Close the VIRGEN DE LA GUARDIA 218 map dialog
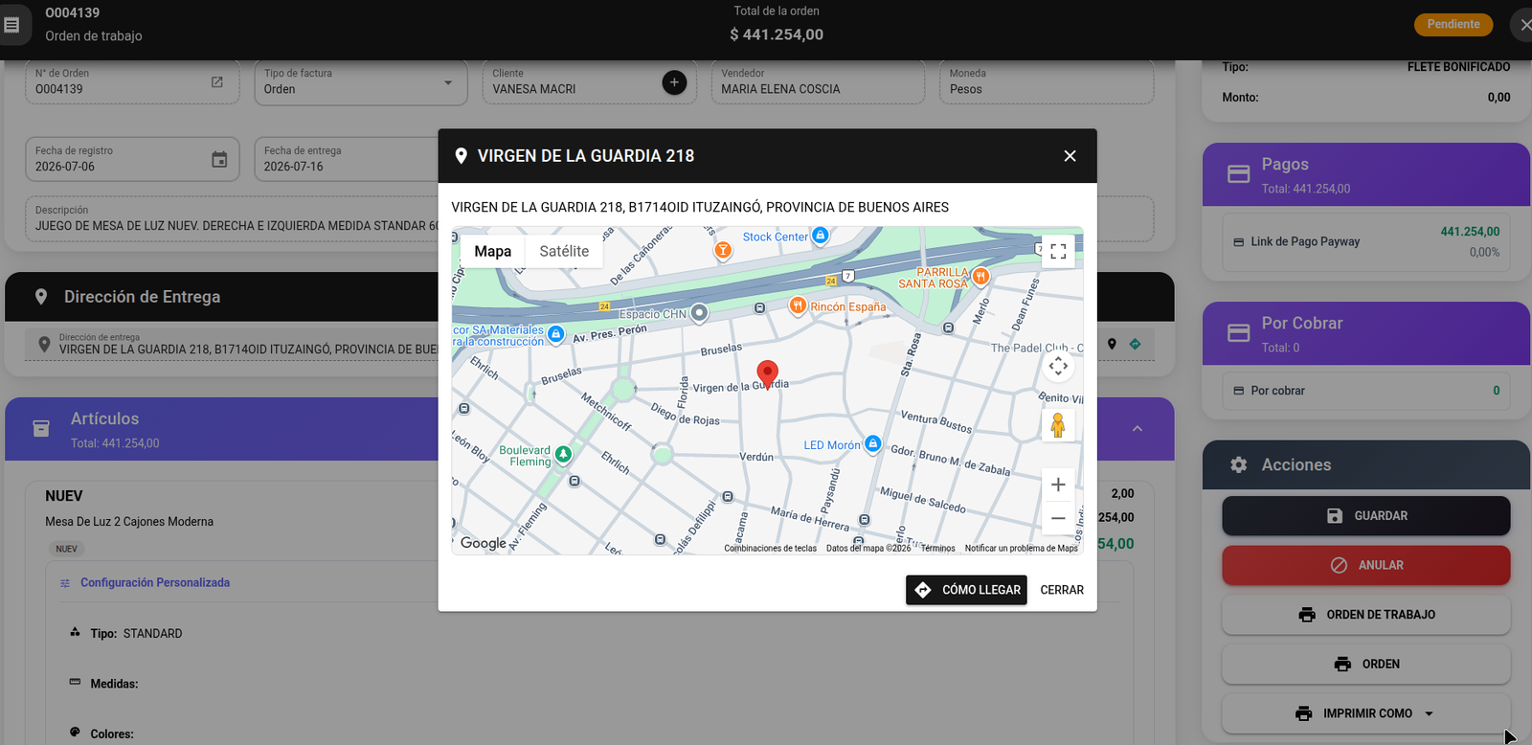Viewport: 1532px width, 745px height. (1070, 156)
